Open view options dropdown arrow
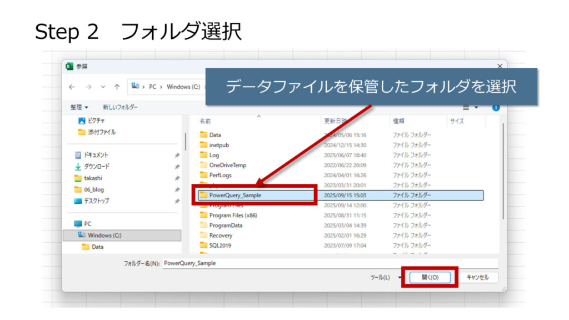The width and height of the screenshot is (569, 320). click(476, 107)
